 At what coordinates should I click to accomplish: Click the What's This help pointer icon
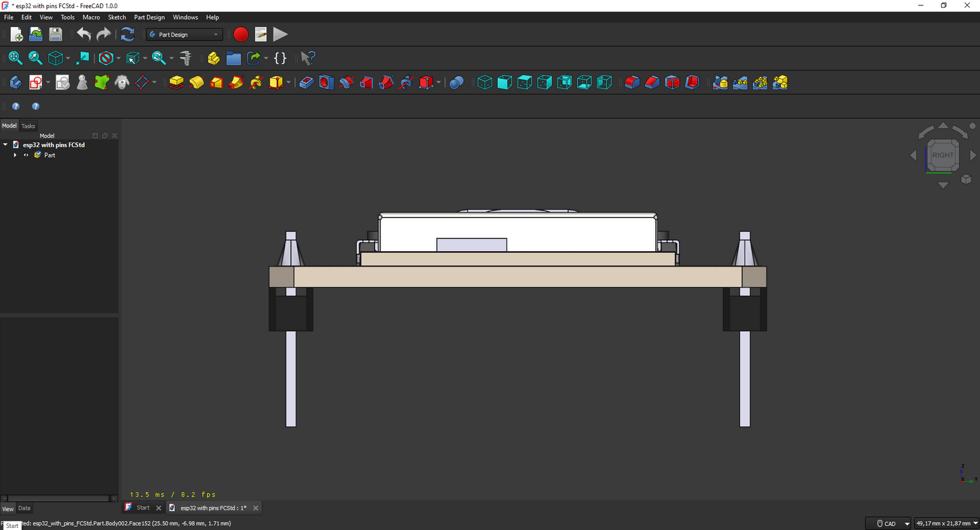click(308, 58)
